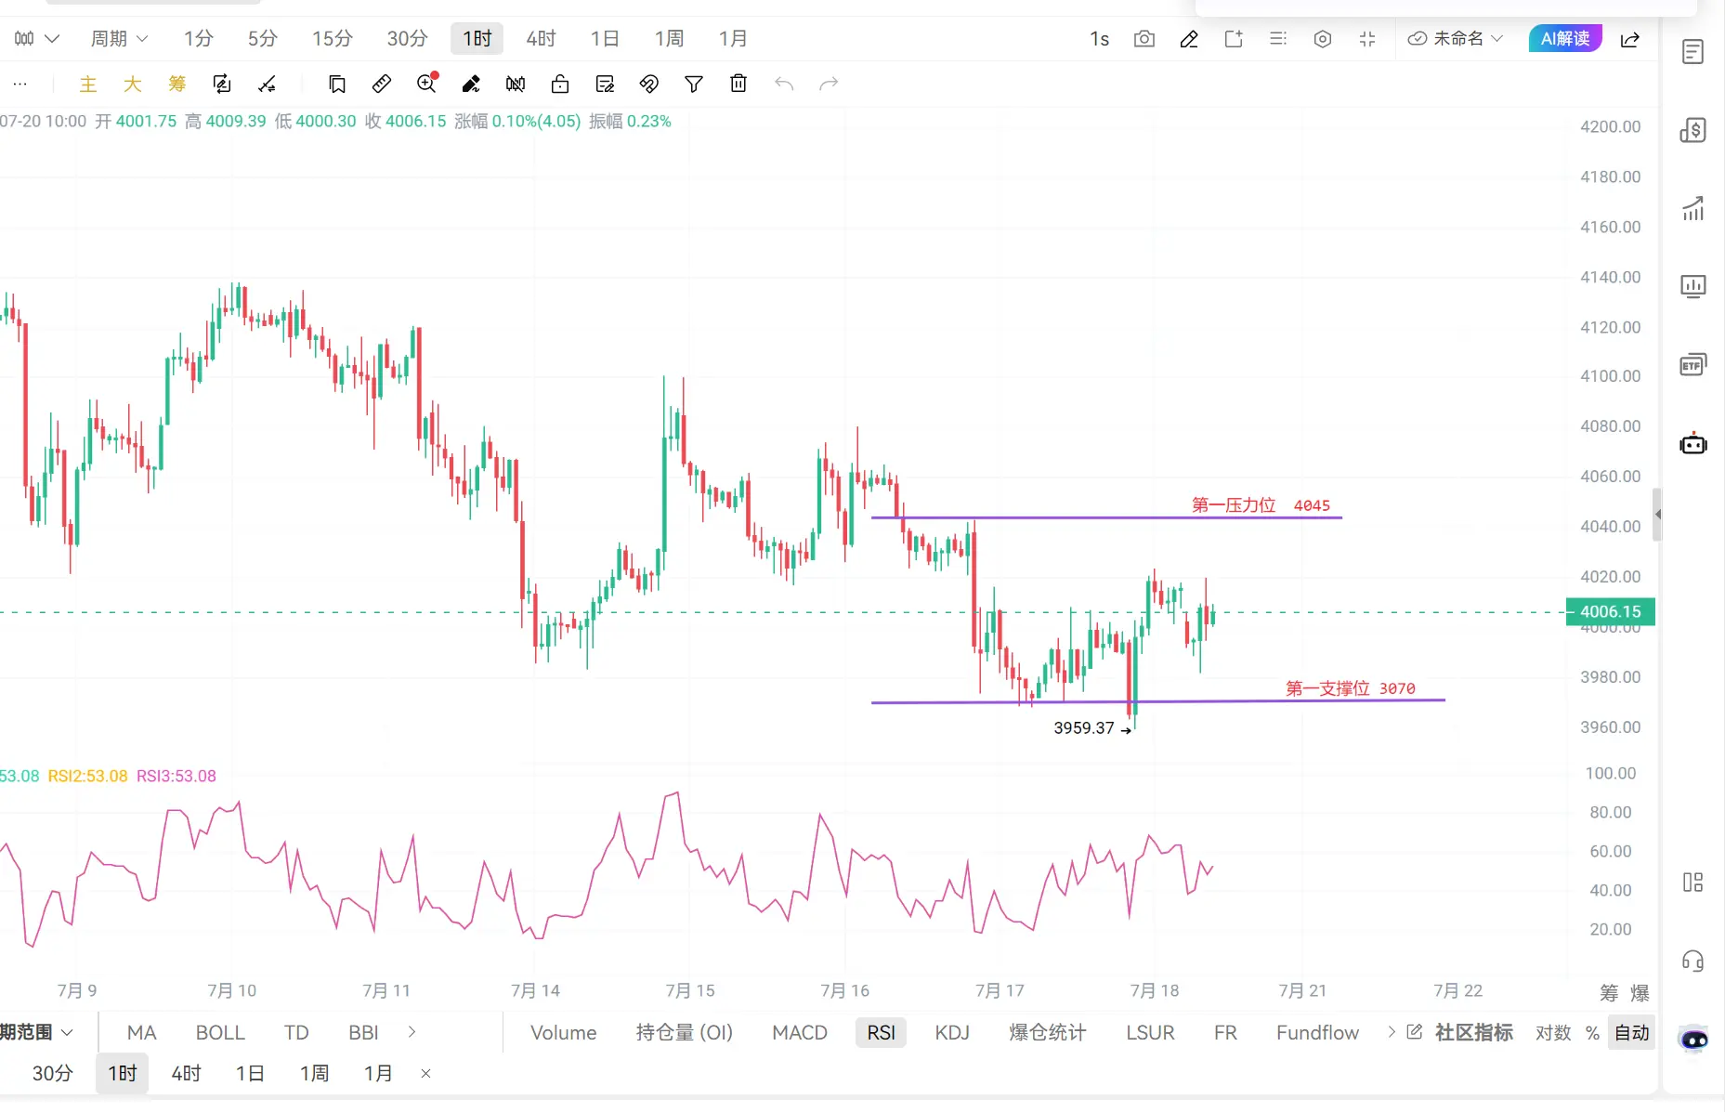Image resolution: width=1725 pixels, height=1112 pixels.
Task: Toggle the 主 indicator
Action: [x=88, y=85]
